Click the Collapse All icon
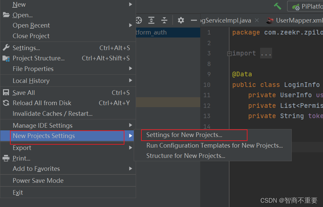The width and height of the screenshot is (323, 207). pyautogui.click(x=164, y=20)
